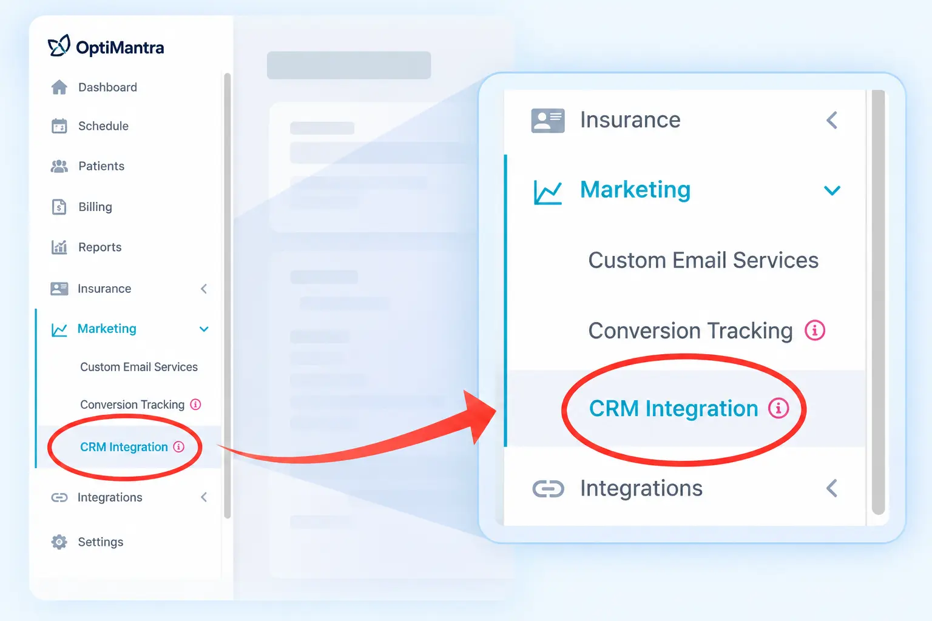Click the zoomed panel vertical scrollbar
Image resolution: width=932 pixels, height=621 pixels.
878,302
